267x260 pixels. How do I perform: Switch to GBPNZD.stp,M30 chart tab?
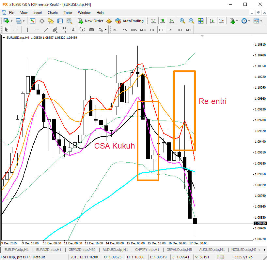pyautogui.click(x=82, y=250)
